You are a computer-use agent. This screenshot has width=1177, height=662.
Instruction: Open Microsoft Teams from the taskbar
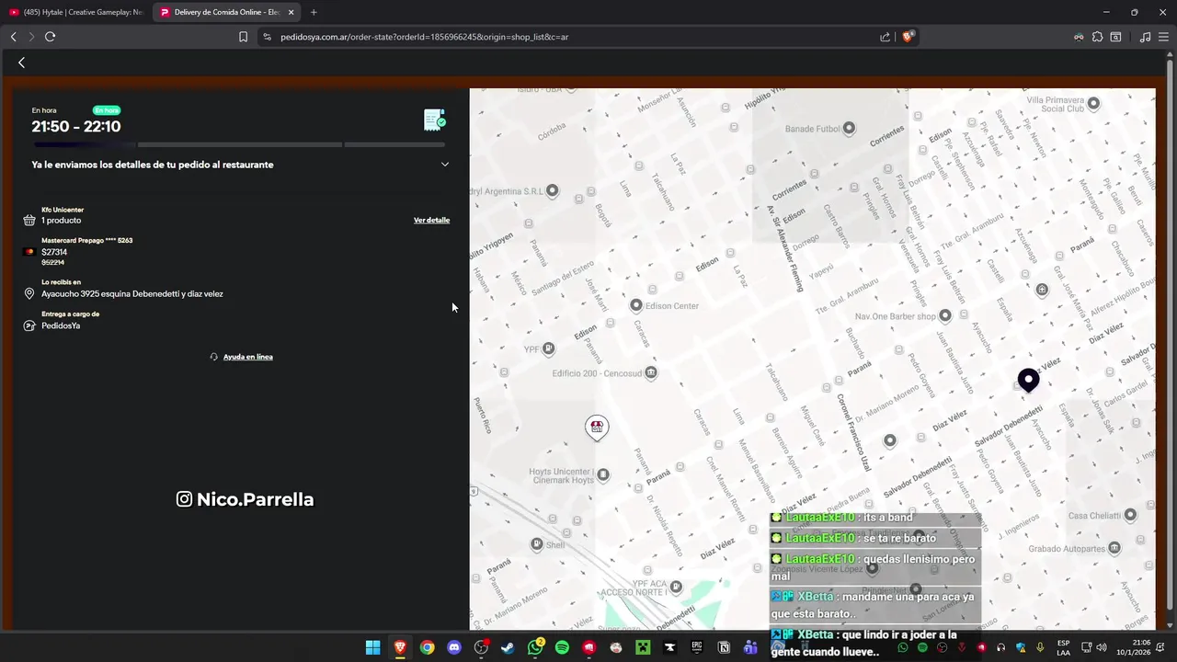(x=750, y=647)
